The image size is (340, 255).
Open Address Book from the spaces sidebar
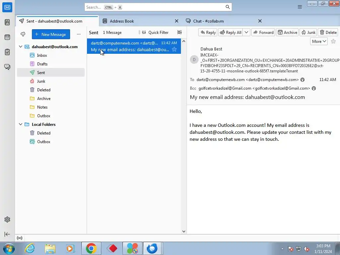click(7, 22)
